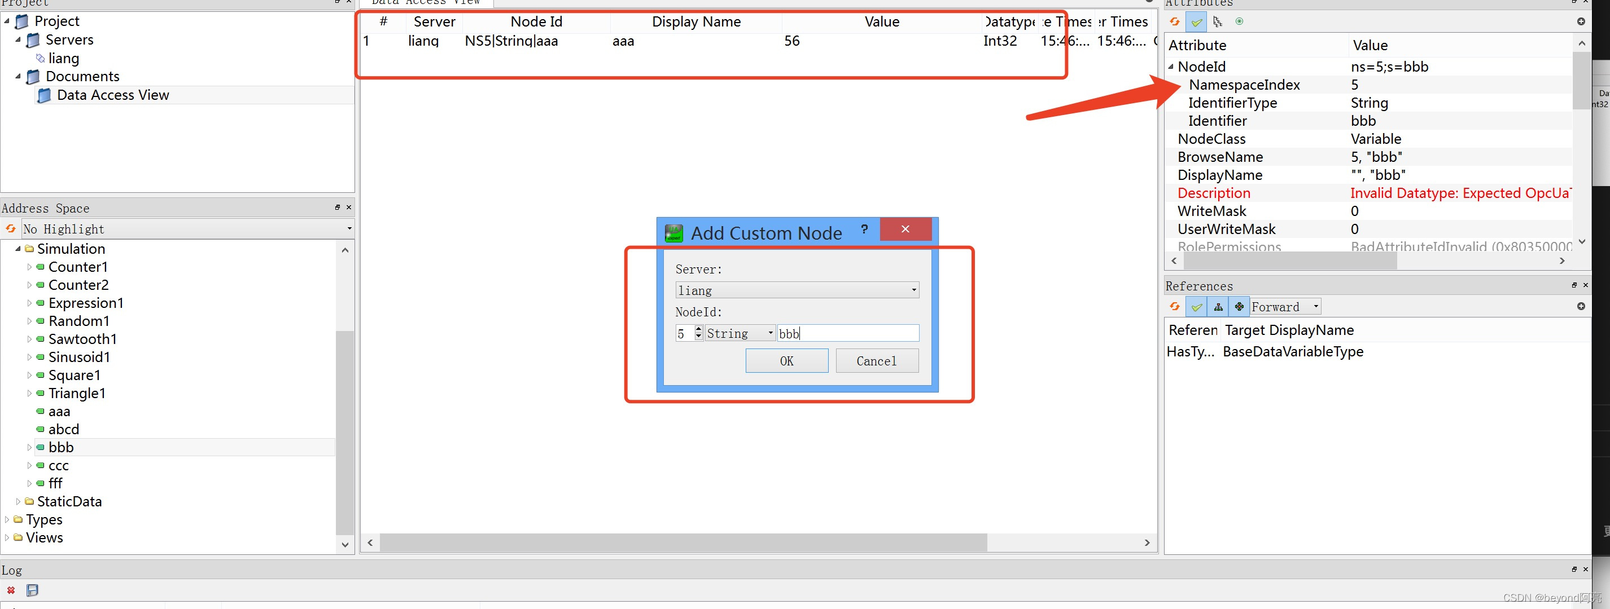Toggle the hierarchy icon in References toolbar

point(1218,307)
